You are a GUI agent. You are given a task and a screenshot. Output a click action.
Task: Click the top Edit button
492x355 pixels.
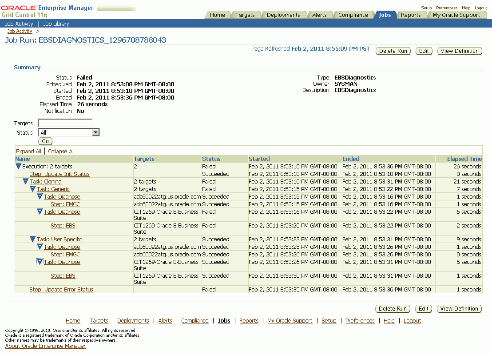424,51
